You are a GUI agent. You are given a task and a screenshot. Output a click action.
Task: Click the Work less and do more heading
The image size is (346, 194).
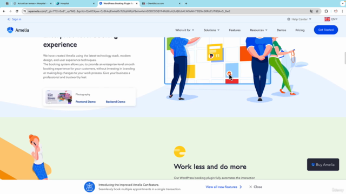coord(210,167)
